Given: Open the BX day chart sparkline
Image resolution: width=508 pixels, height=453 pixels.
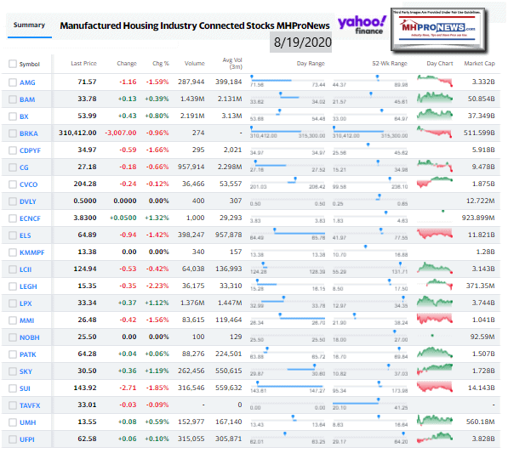Looking at the screenshot, I should click(435, 114).
